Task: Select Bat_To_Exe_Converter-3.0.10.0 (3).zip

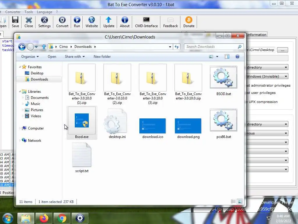Action: pyautogui.click(x=152, y=84)
